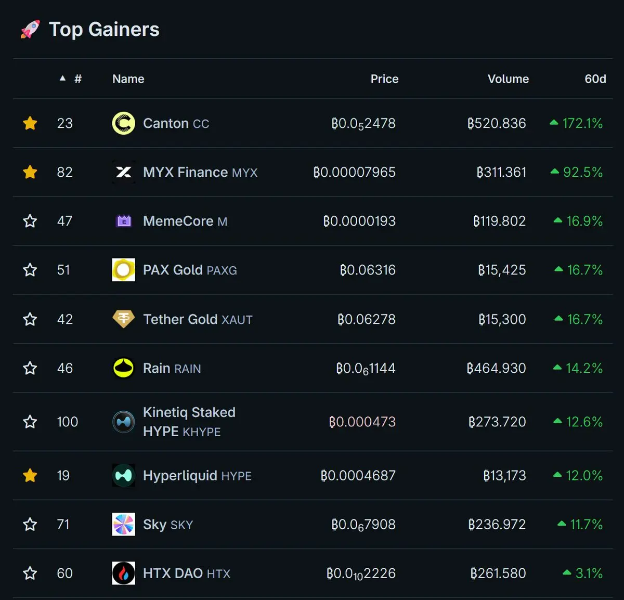Sort by rank using the # header

click(x=78, y=79)
